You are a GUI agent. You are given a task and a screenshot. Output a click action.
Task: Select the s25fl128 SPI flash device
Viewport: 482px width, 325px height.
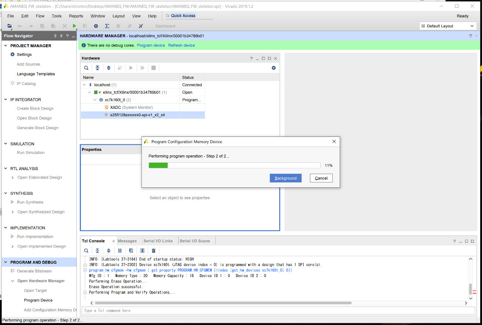click(137, 115)
